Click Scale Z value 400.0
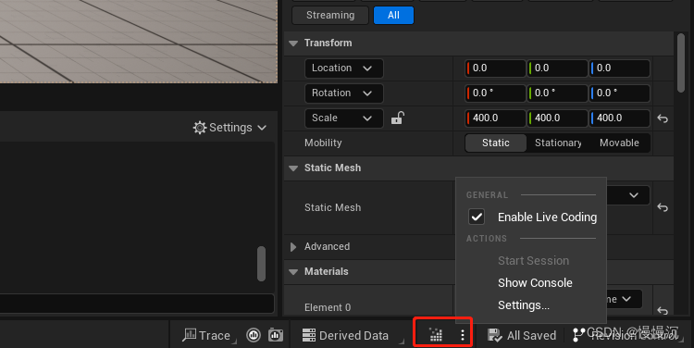Image resolution: width=694 pixels, height=348 pixels. pyautogui.click(x=620, y=118)
